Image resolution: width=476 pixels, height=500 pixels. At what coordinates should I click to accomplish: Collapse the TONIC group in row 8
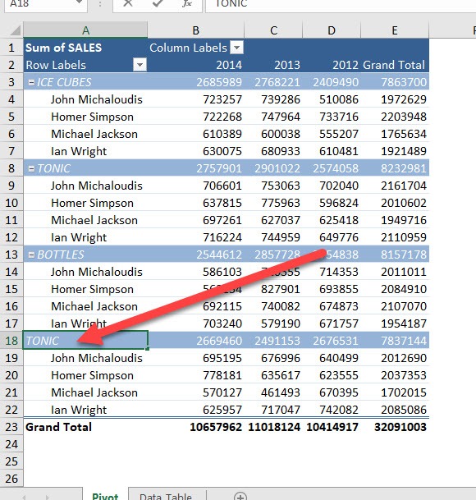point(31,168)
